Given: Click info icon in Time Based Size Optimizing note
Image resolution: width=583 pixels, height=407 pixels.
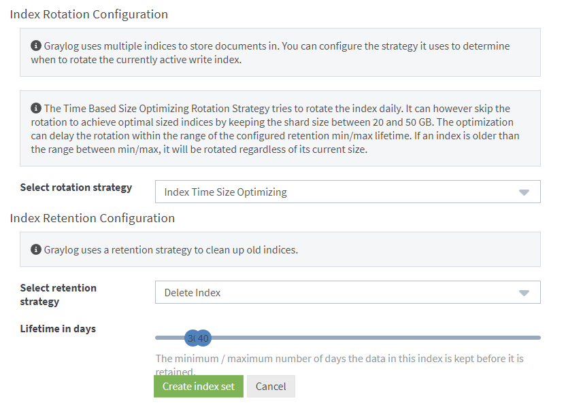Looking at the screenshot, I should click(36, 109).
